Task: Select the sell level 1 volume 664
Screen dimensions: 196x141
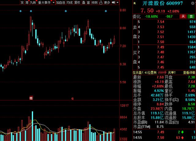Action: point(192,42)
